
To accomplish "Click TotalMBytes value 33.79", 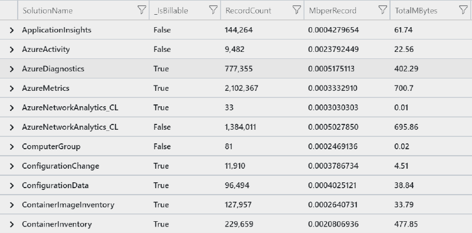I will pos(404,205).
